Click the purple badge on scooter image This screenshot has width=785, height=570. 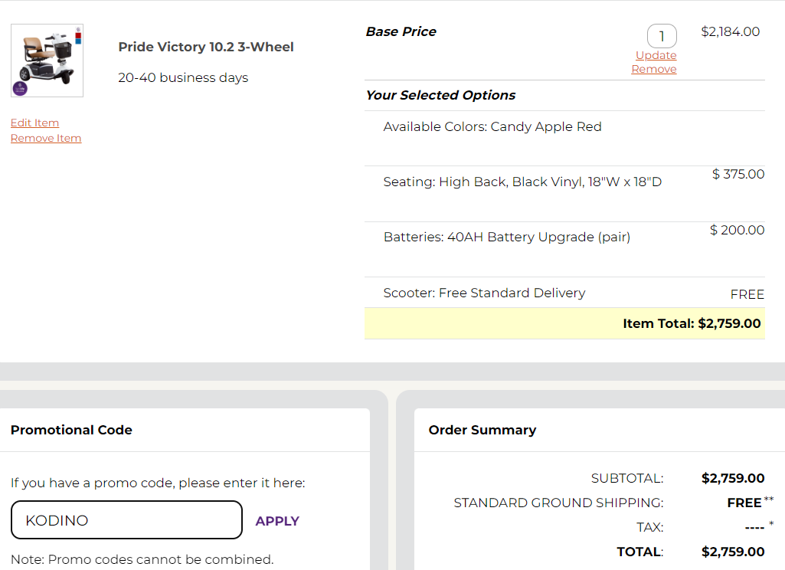(20, 89)
